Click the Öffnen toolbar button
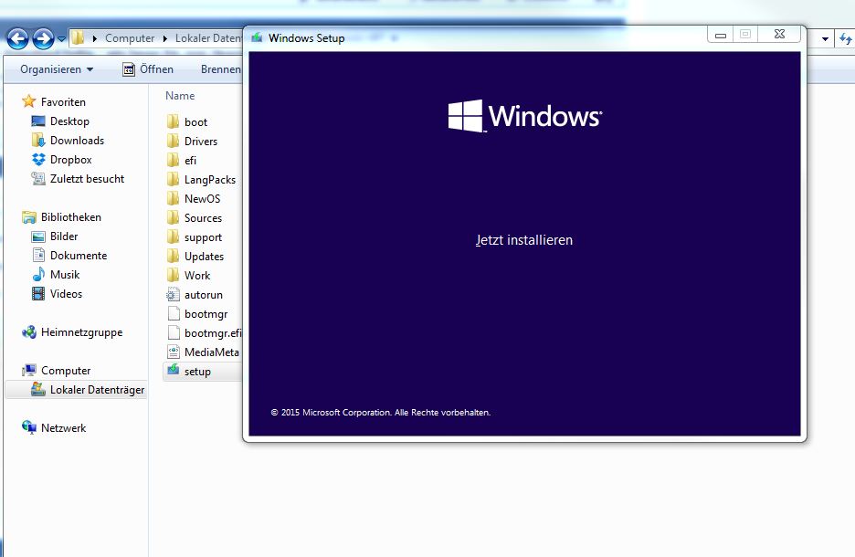The width and height of the screenshot is (855, 557). [x=148, y=69]
